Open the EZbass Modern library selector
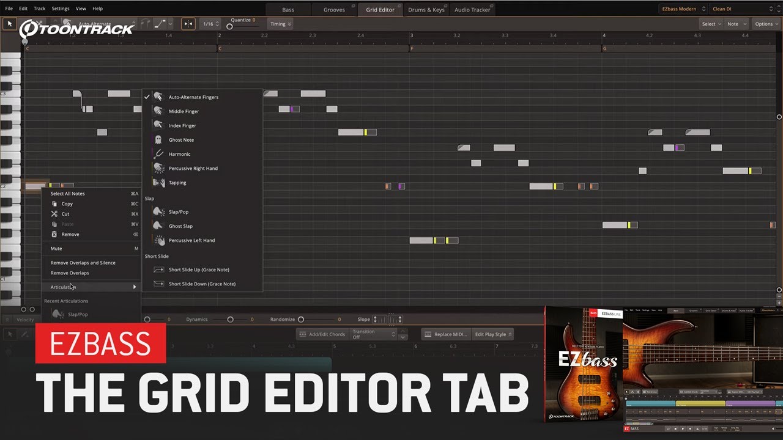Image resolution: width=783 pixels, height=440 pixels. click(x=684, y=9)
